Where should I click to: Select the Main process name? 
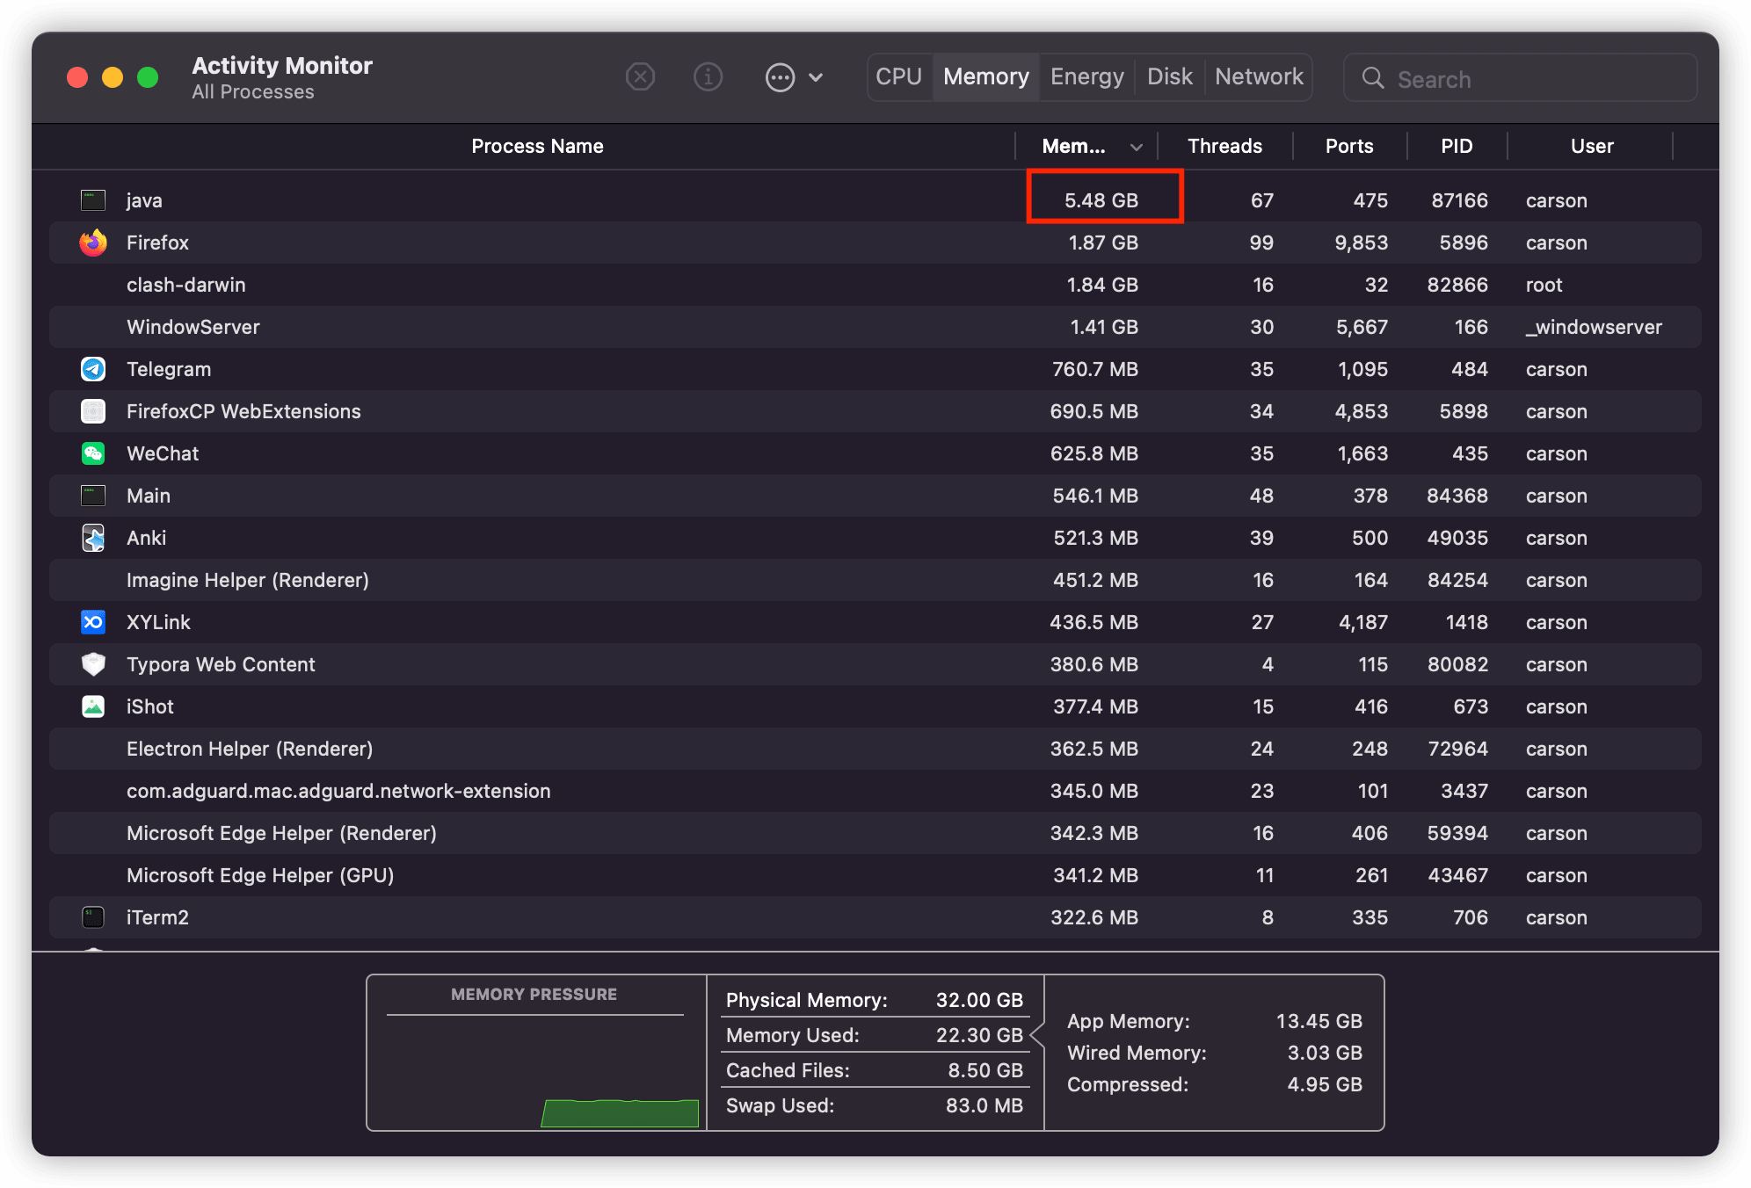[x=149, y=496]
